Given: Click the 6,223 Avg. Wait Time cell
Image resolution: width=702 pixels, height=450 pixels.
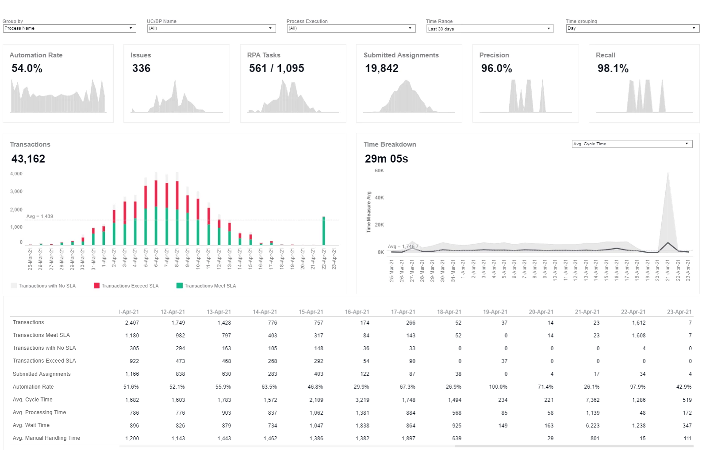Looking at the screenshot, I should coord(592,426).
